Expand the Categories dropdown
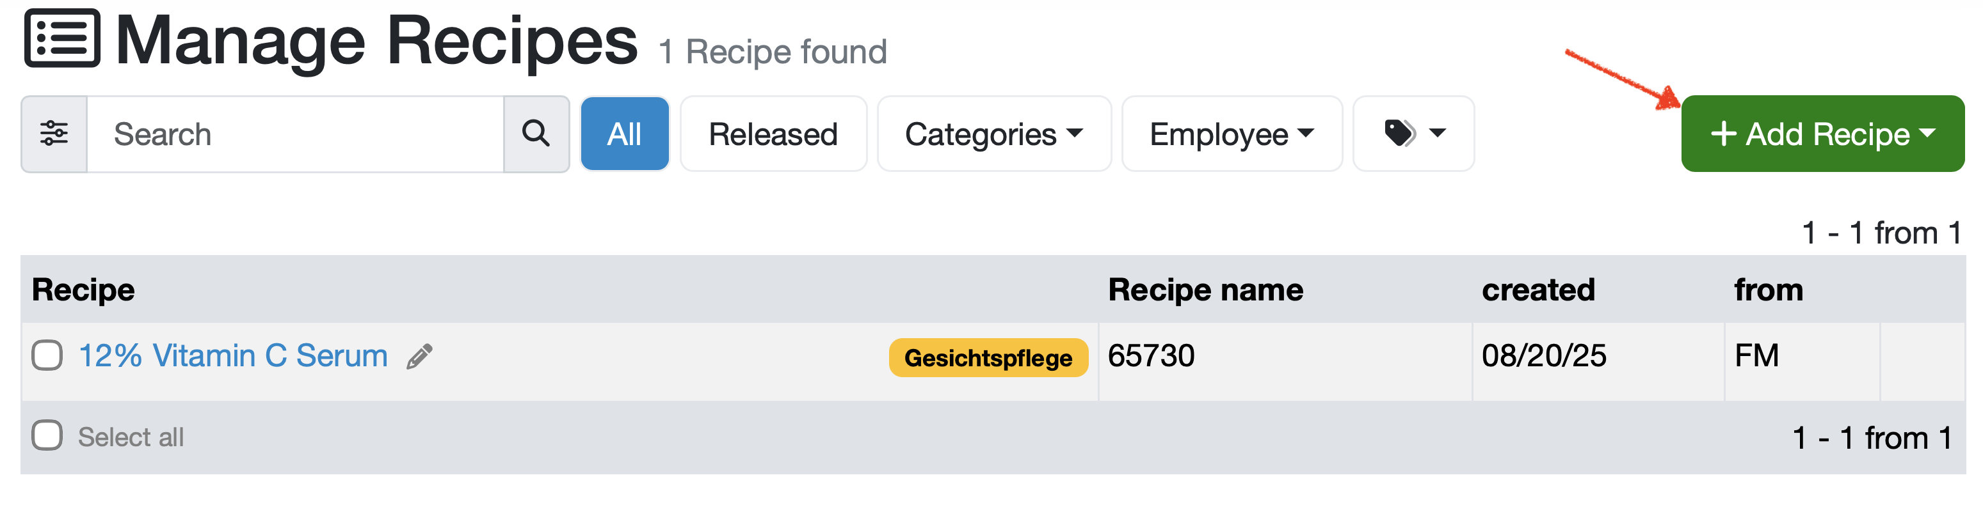 point(994,134)
